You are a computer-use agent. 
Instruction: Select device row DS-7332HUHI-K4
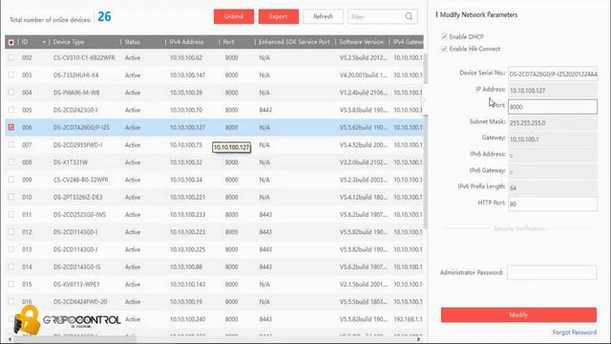point(214,75)
